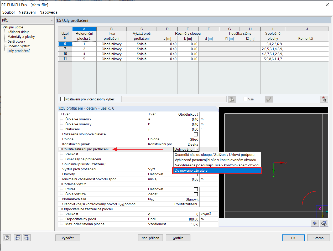The width and height of the screenshot is (333, 251).
Task: Choose Definováno uživatelem in dropdown list
Action: click(x=217, y=170)
